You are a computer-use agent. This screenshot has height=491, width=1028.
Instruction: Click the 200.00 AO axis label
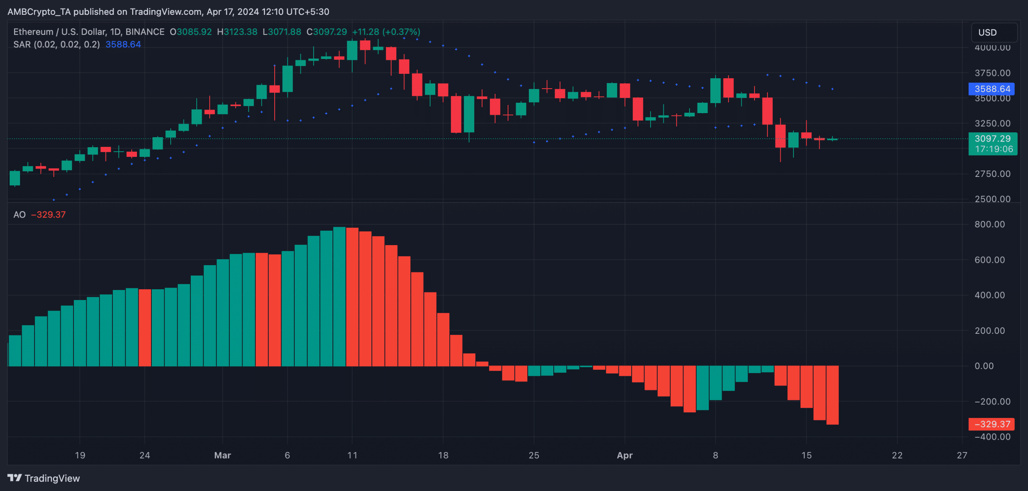989,331
